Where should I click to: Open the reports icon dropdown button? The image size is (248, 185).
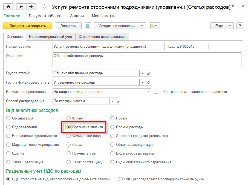tap(154, 26)
